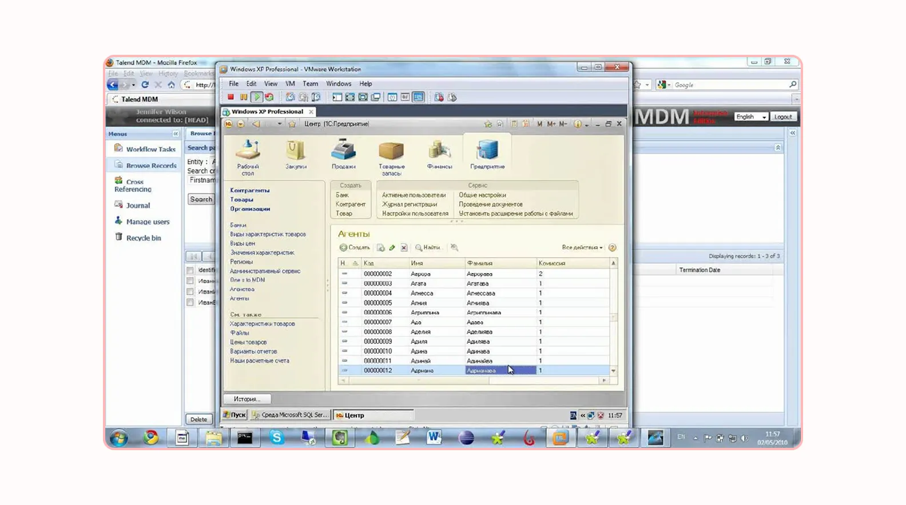The width and height of the screenshot is (906, 505).
Task: Open the VMware File menu
Action: click(234, 83)
